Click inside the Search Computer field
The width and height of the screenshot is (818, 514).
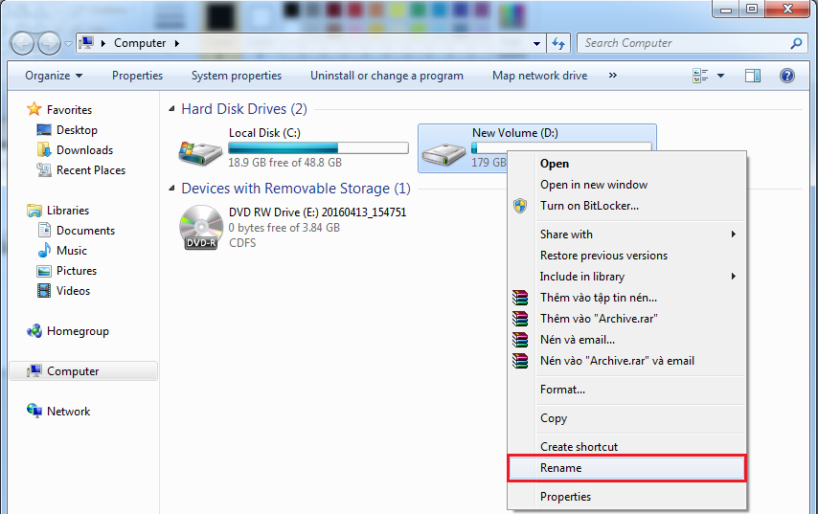680,43
